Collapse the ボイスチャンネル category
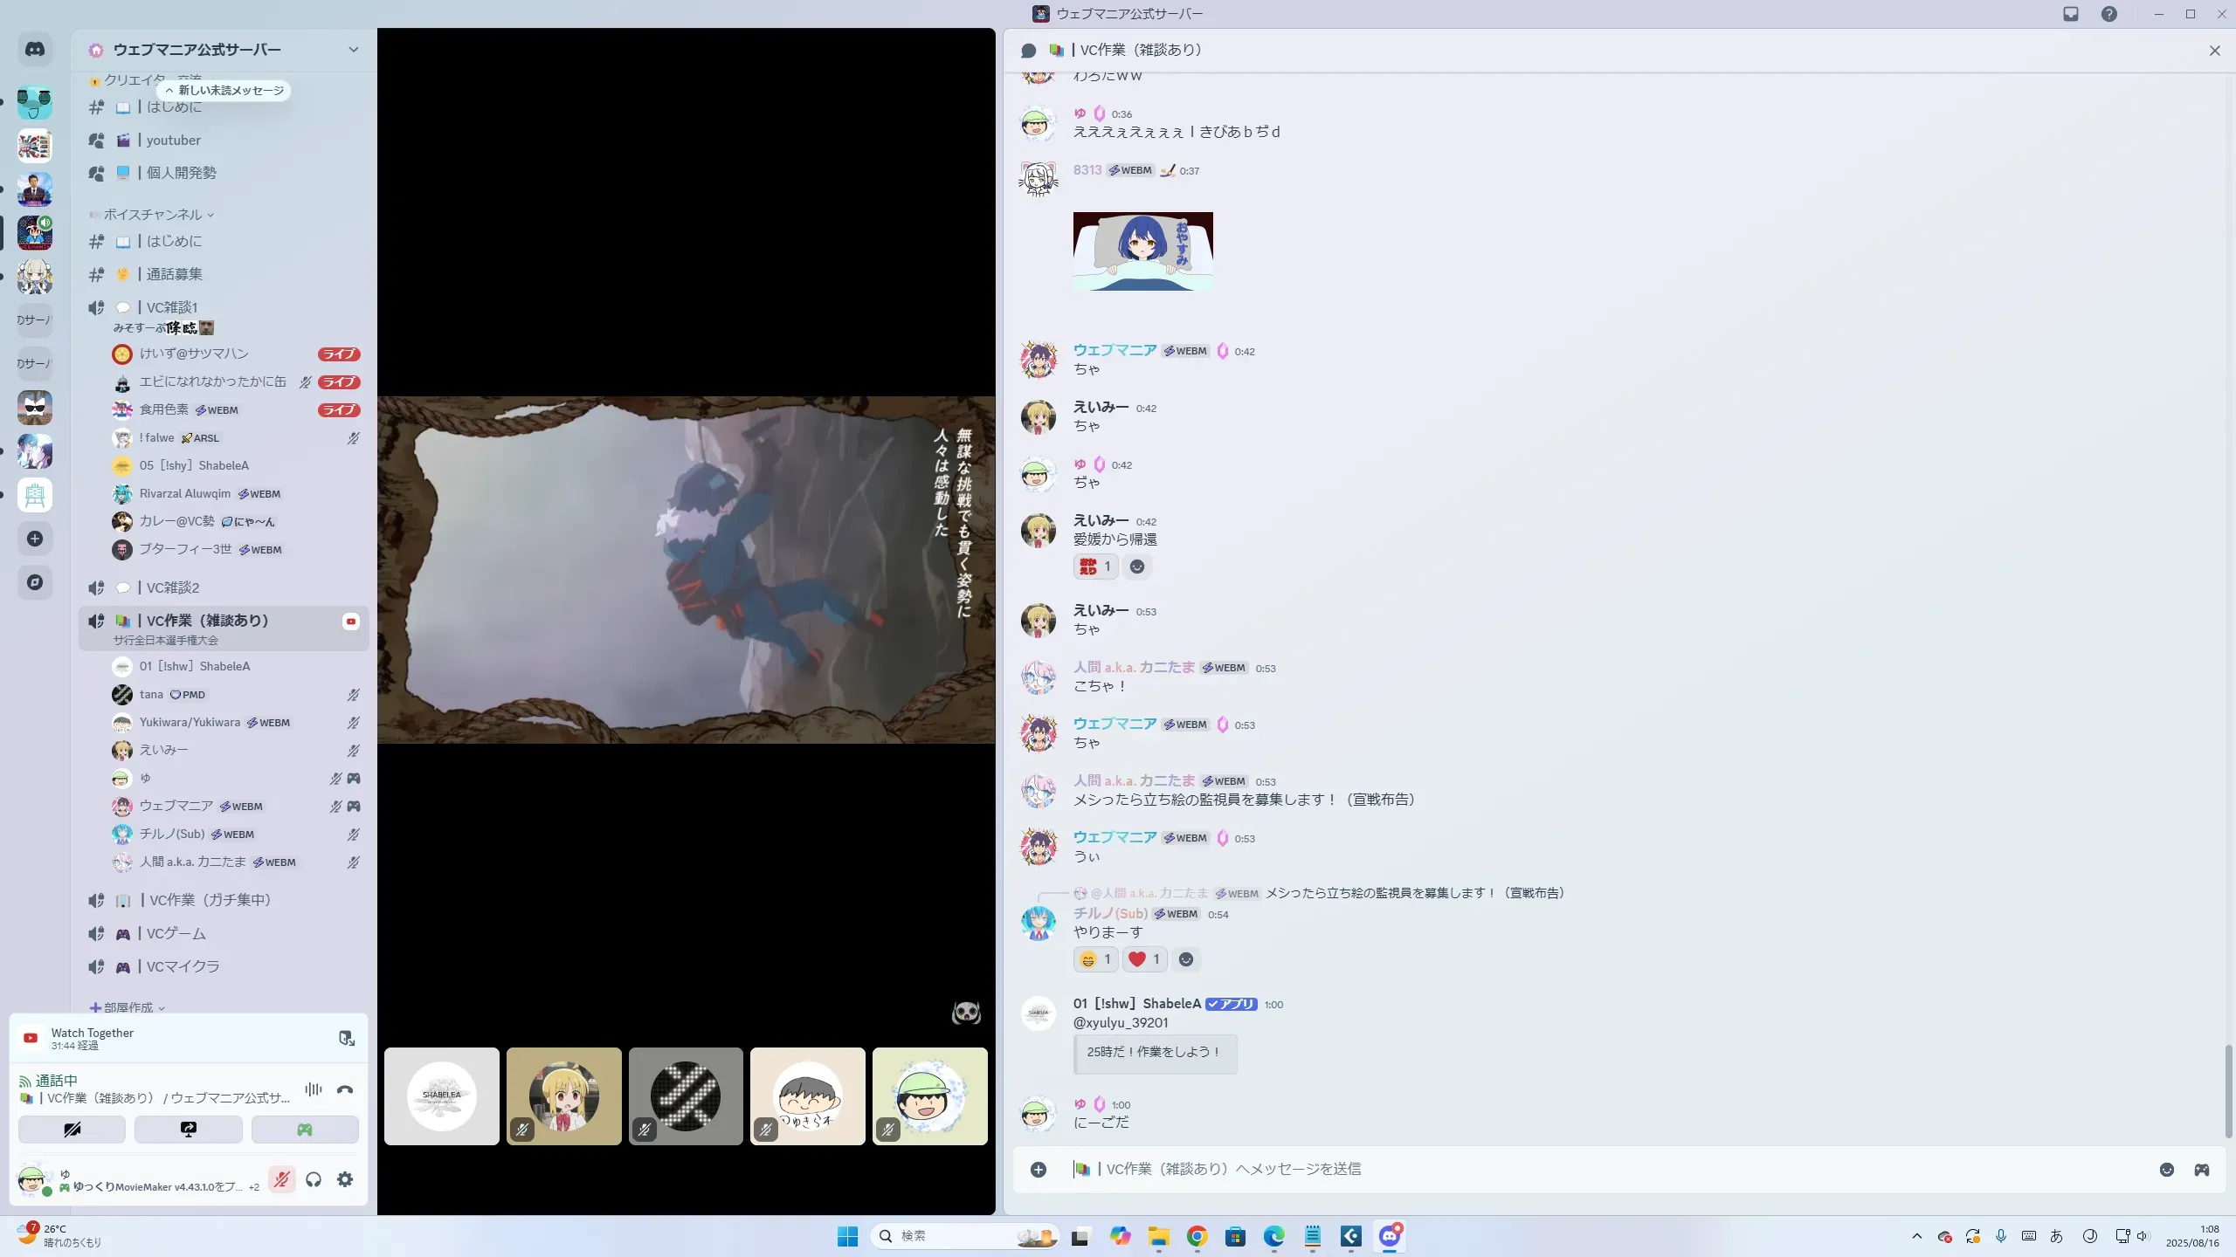The width and height of the screenshot is (2236, 1257). point(153,215)
